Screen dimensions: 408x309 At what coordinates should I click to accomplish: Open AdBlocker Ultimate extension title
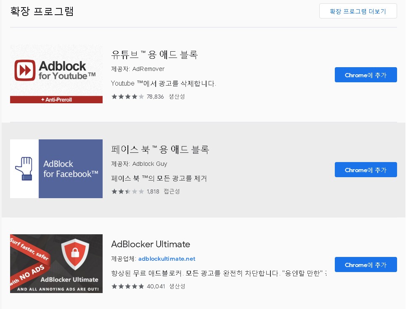(x=151, y=244)
